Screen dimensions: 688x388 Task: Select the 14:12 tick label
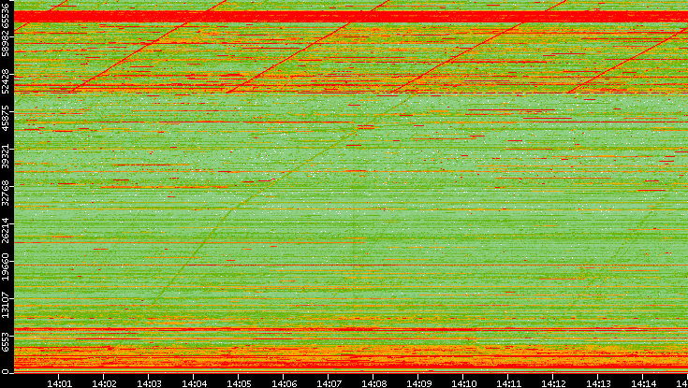[x=553, y=383]
